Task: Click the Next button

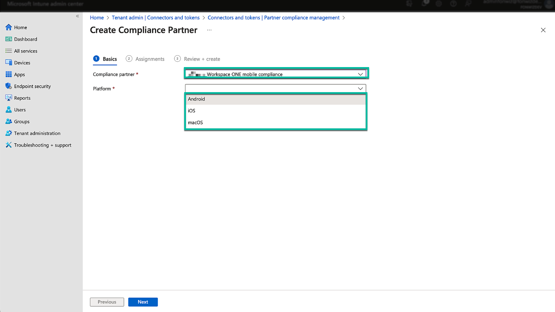Action: (143, 302)
